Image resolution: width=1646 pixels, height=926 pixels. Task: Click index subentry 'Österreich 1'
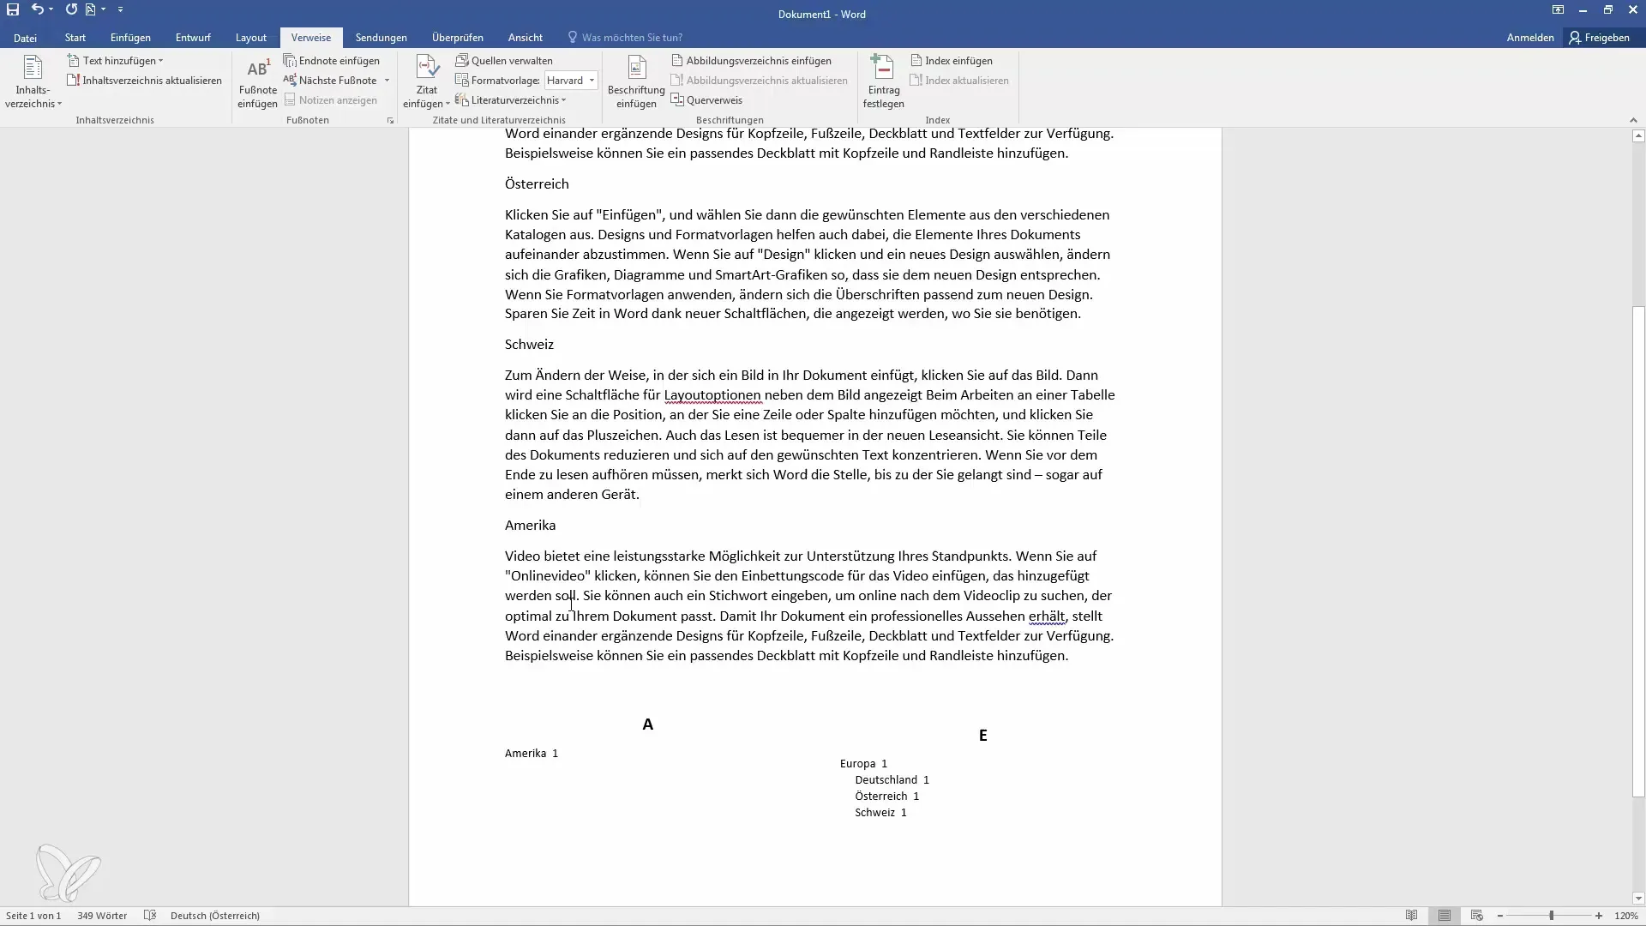(886, 796)
